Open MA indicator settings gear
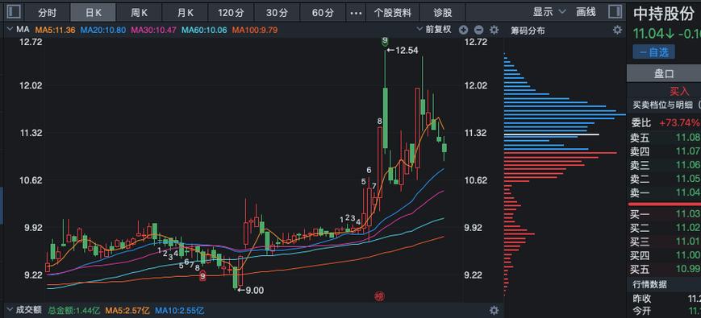This screenshot has height=318, width=701. [x=494, y=30]
